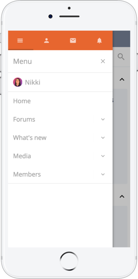
Task: Expand the Forums submenu chevron
Action: (x=103, y=119)
